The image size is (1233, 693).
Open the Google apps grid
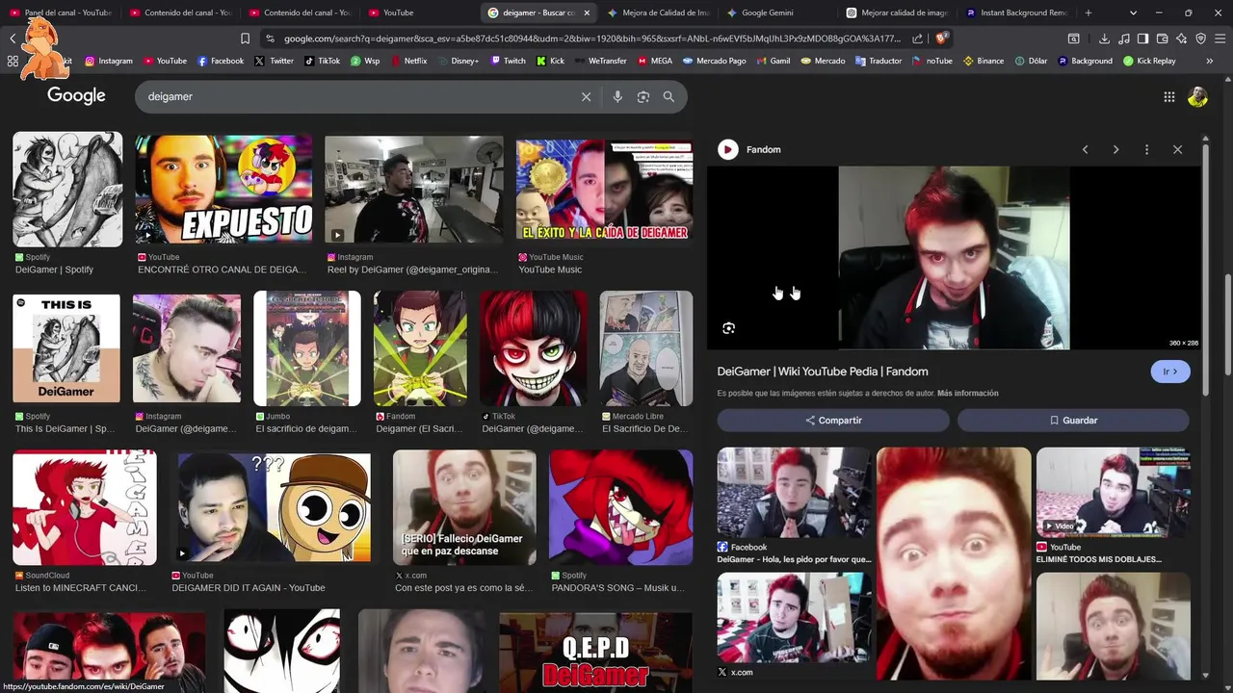click(x=1169, y=96)
